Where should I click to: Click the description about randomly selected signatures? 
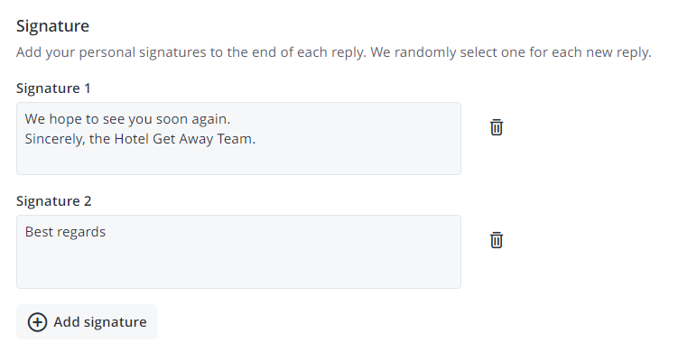tap(334, 52)
